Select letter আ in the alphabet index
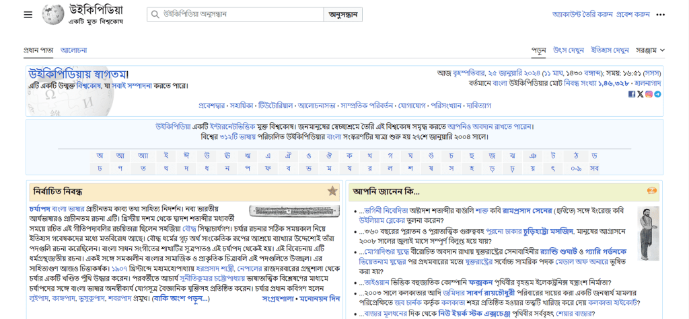689x319 pixels. point(120,156)
